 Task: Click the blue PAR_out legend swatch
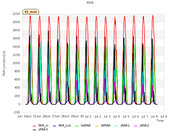[54, 126]
